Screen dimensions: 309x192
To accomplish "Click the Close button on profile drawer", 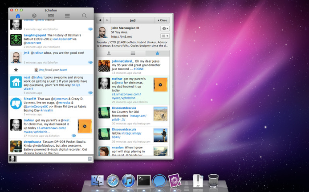I will tap(162, 20).
